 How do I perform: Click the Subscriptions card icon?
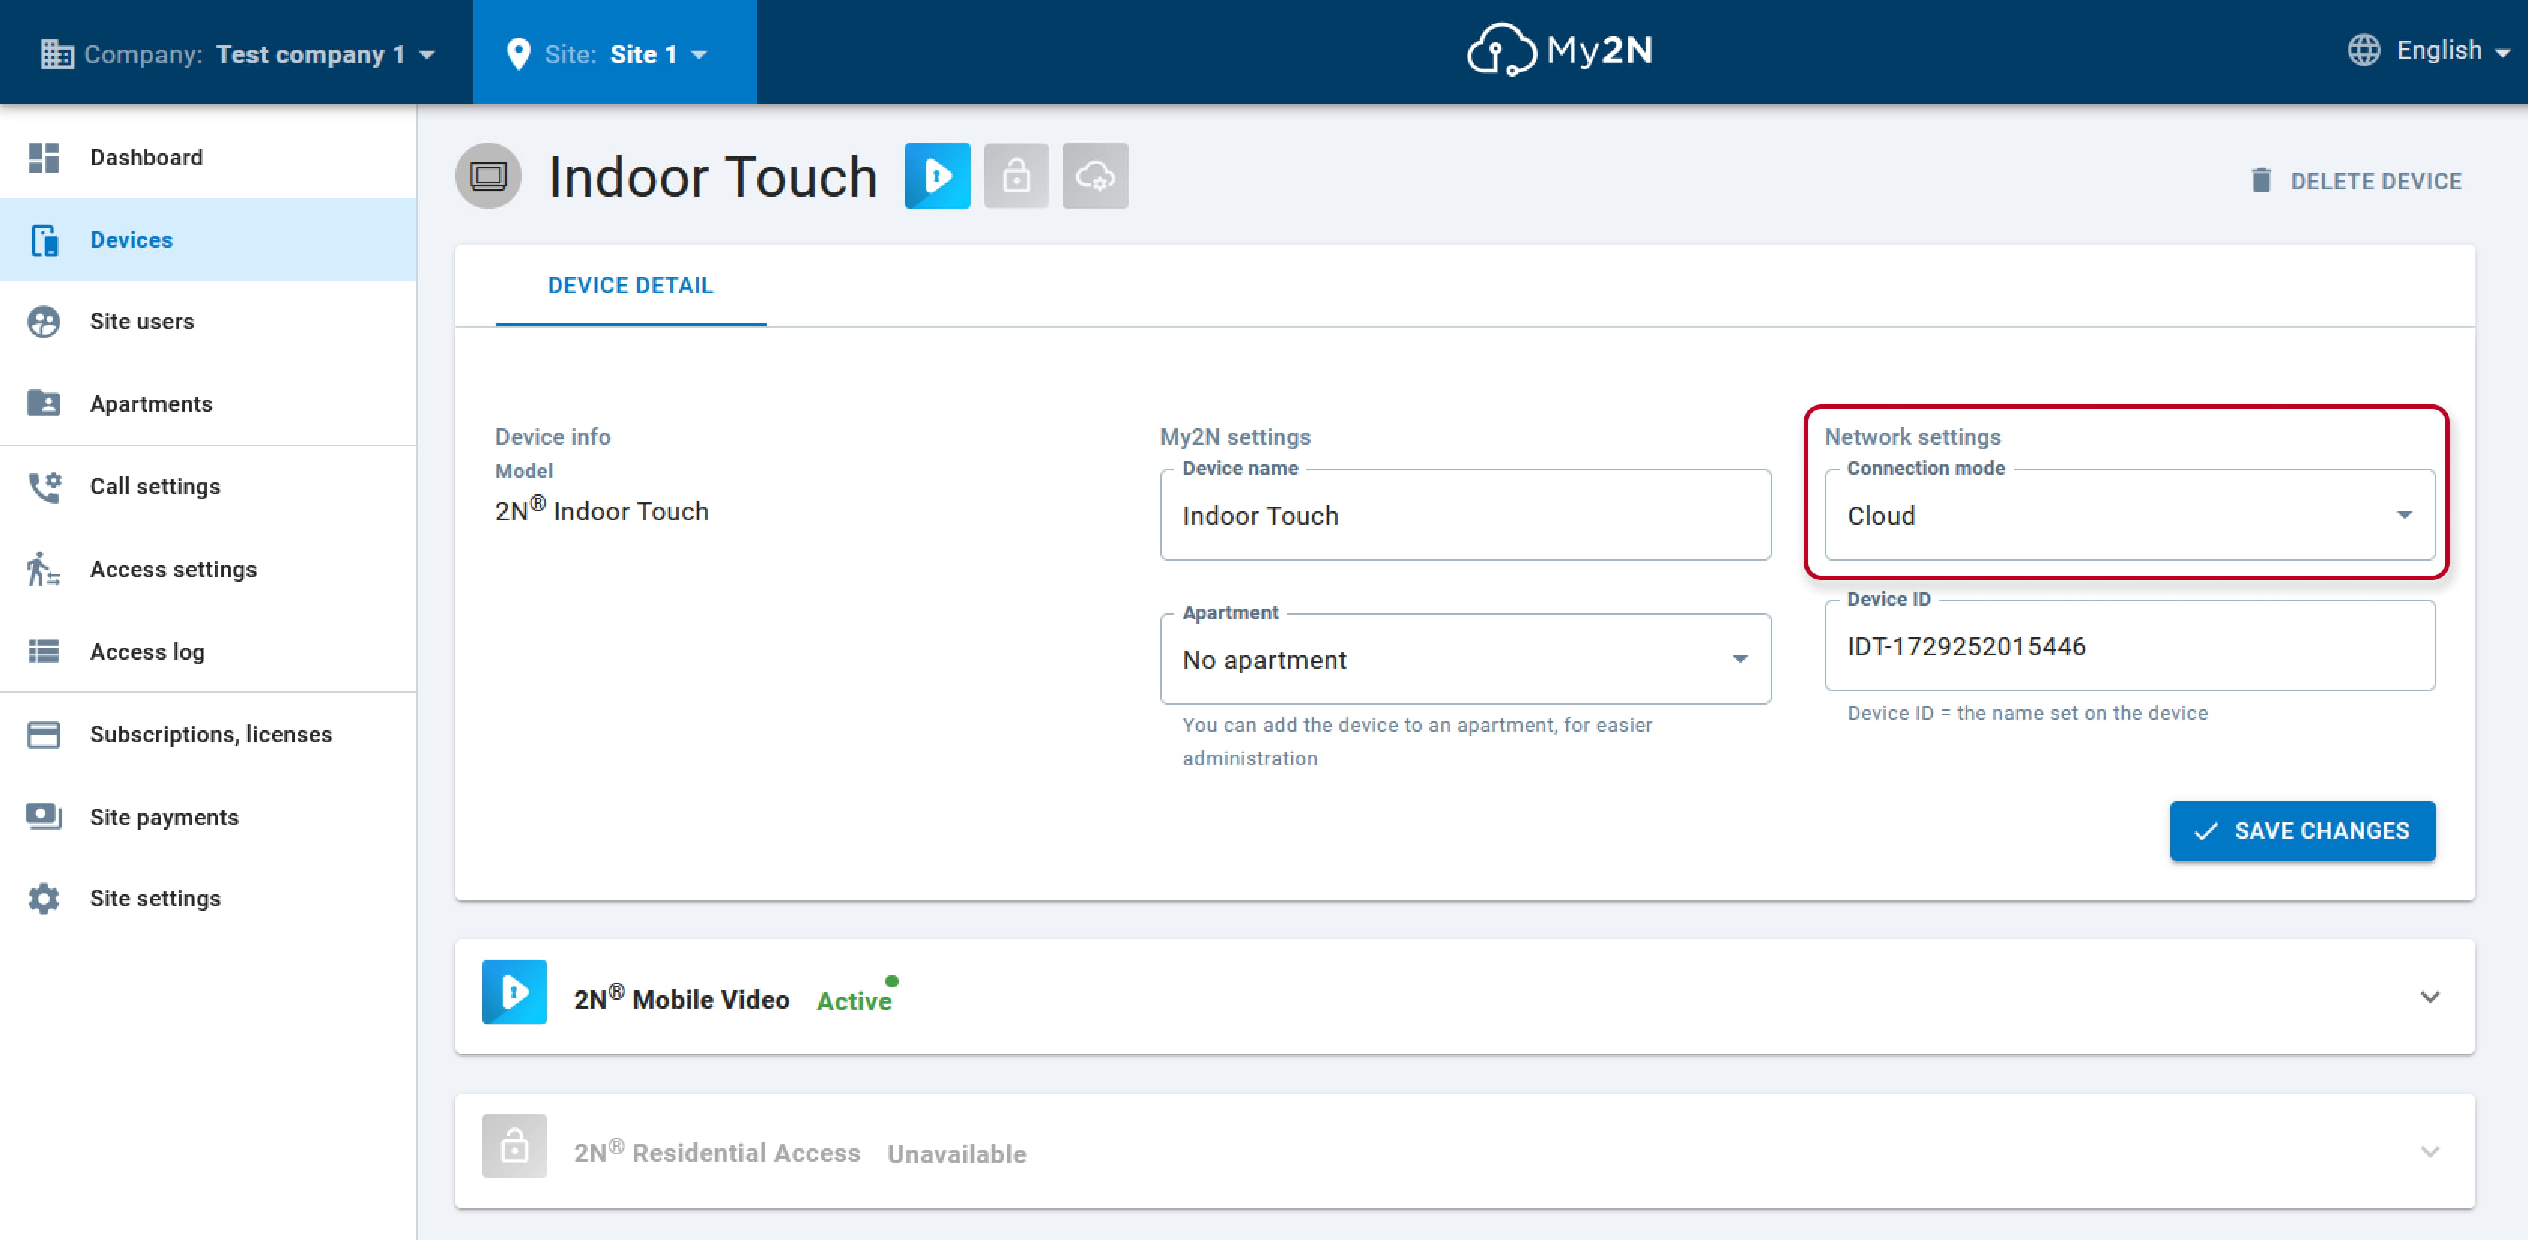(43, 734)
